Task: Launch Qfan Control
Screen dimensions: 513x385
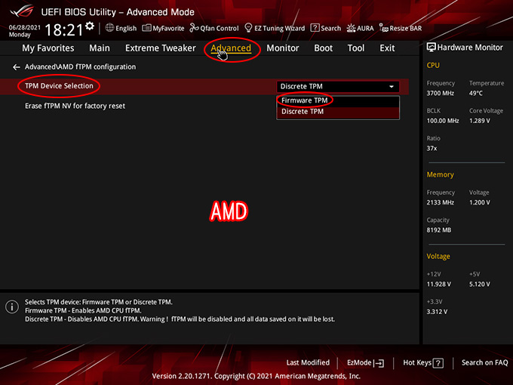Action: (214, 28)
